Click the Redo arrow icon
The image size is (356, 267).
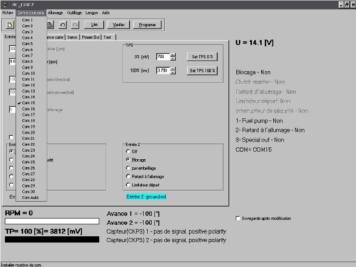(75, 24)
